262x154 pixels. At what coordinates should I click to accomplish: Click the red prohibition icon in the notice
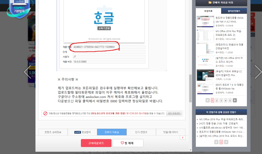(x=45, y=113)
